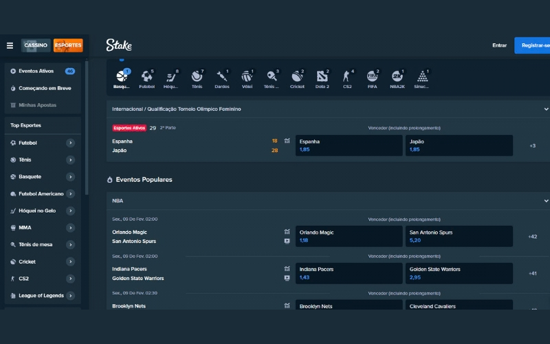The width and height of the screenshot is (550, 344).
Task: Click the Futebol label in sidebar
Action: point(27,143)
